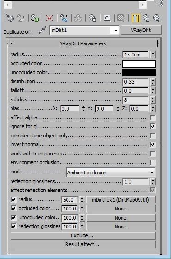Click subdivs value input field
The width and height of the screenshot is (171, 259).
pyautogui.click(x=135, y=100)
